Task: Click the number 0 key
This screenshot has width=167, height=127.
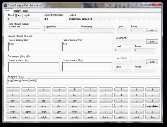Action: coord(121,106)
